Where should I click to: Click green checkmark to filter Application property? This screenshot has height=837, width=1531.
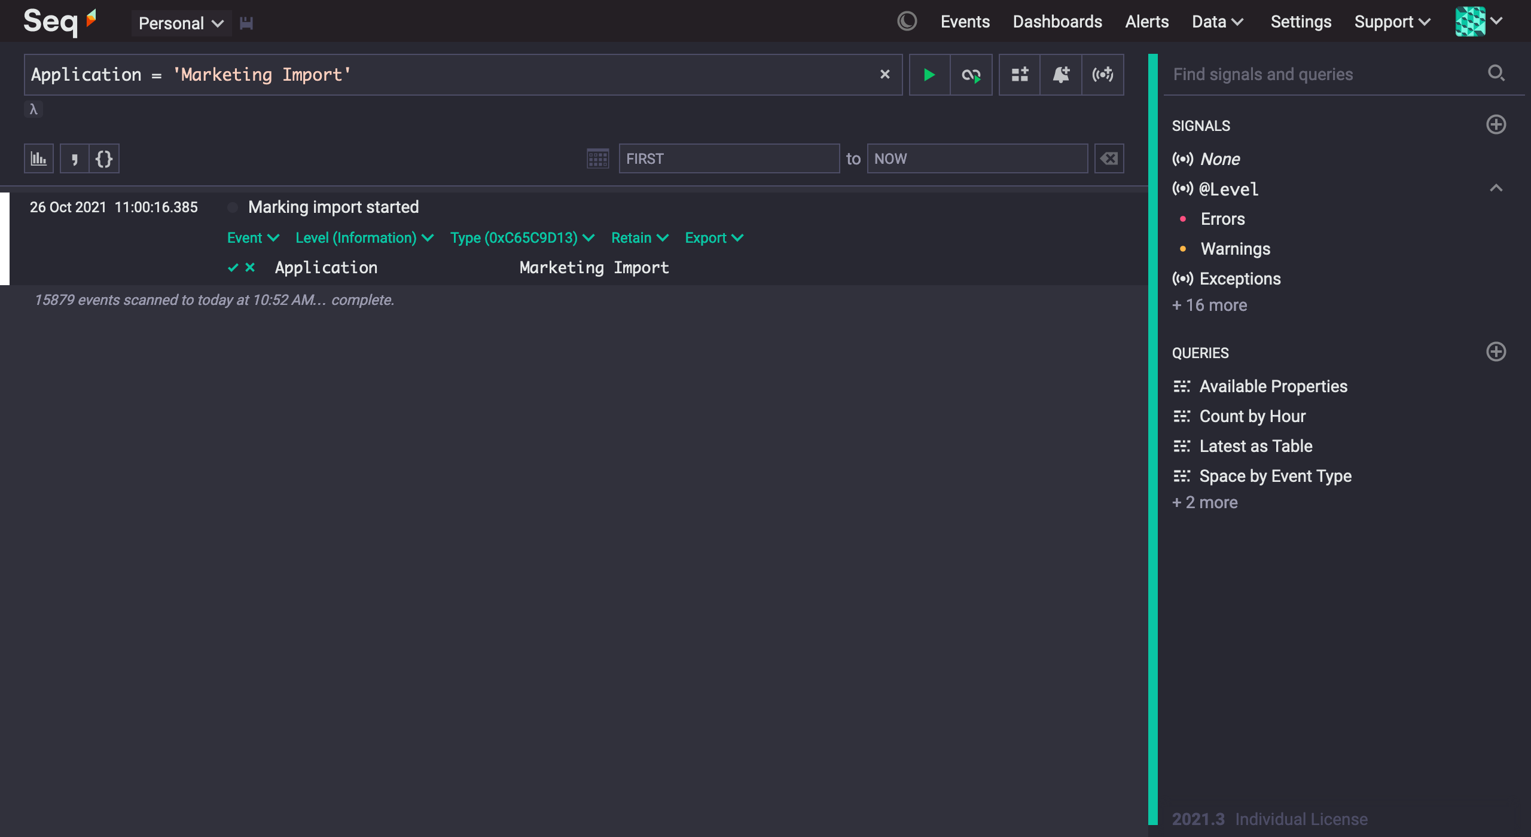coord(233,267)
